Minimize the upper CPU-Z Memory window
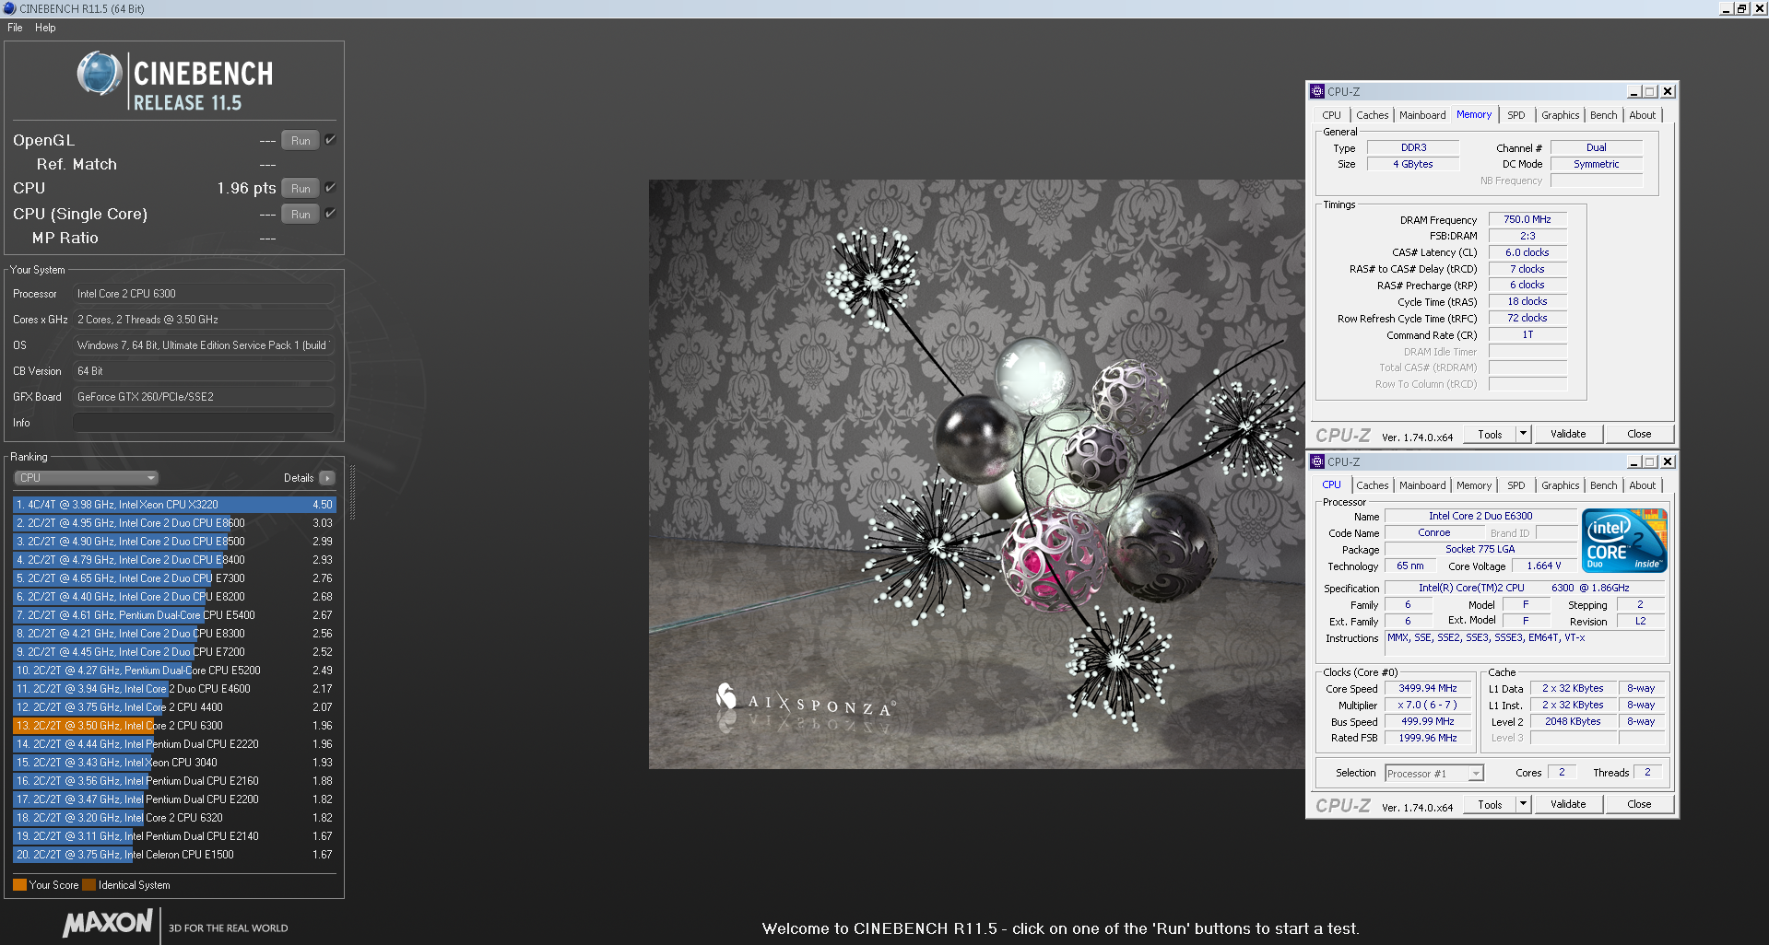This screenshot has width=1769, height=945. (1633, 92)
